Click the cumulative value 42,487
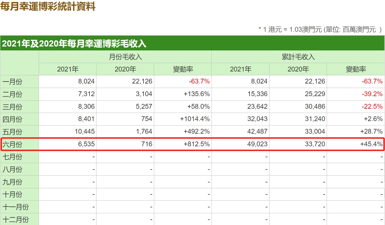385x225 pixels. click(x=258, y=131)
